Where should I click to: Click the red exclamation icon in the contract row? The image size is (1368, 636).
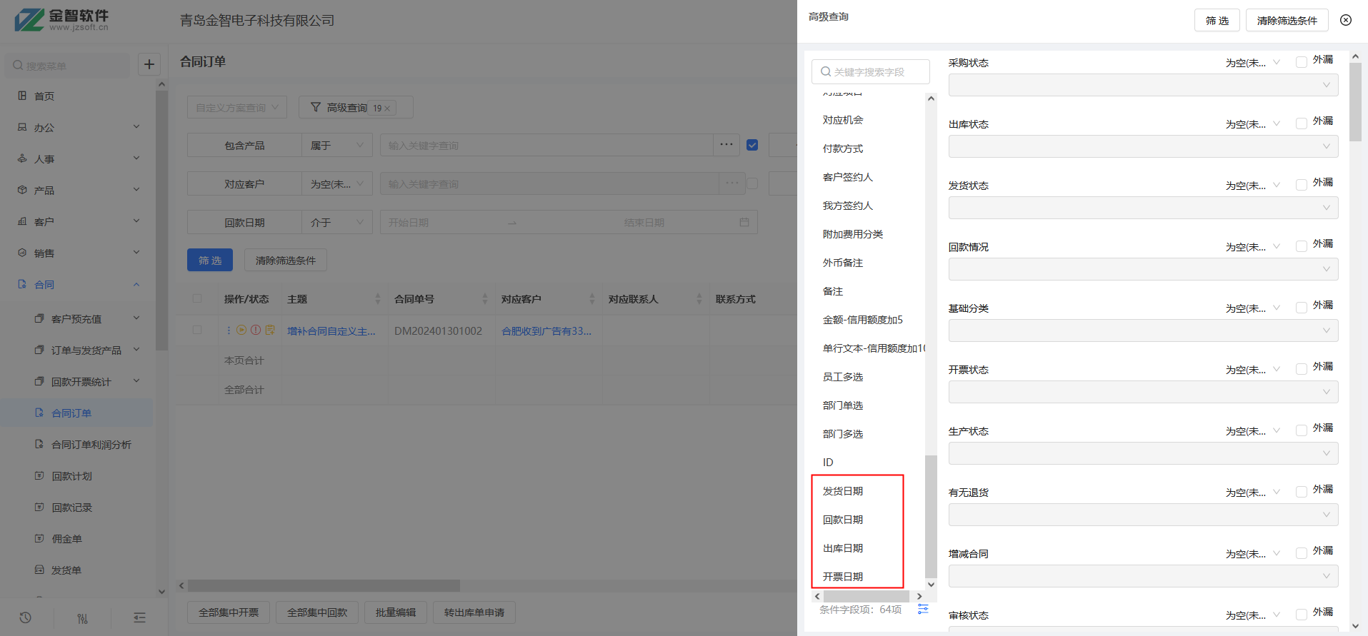click(256, 330)
